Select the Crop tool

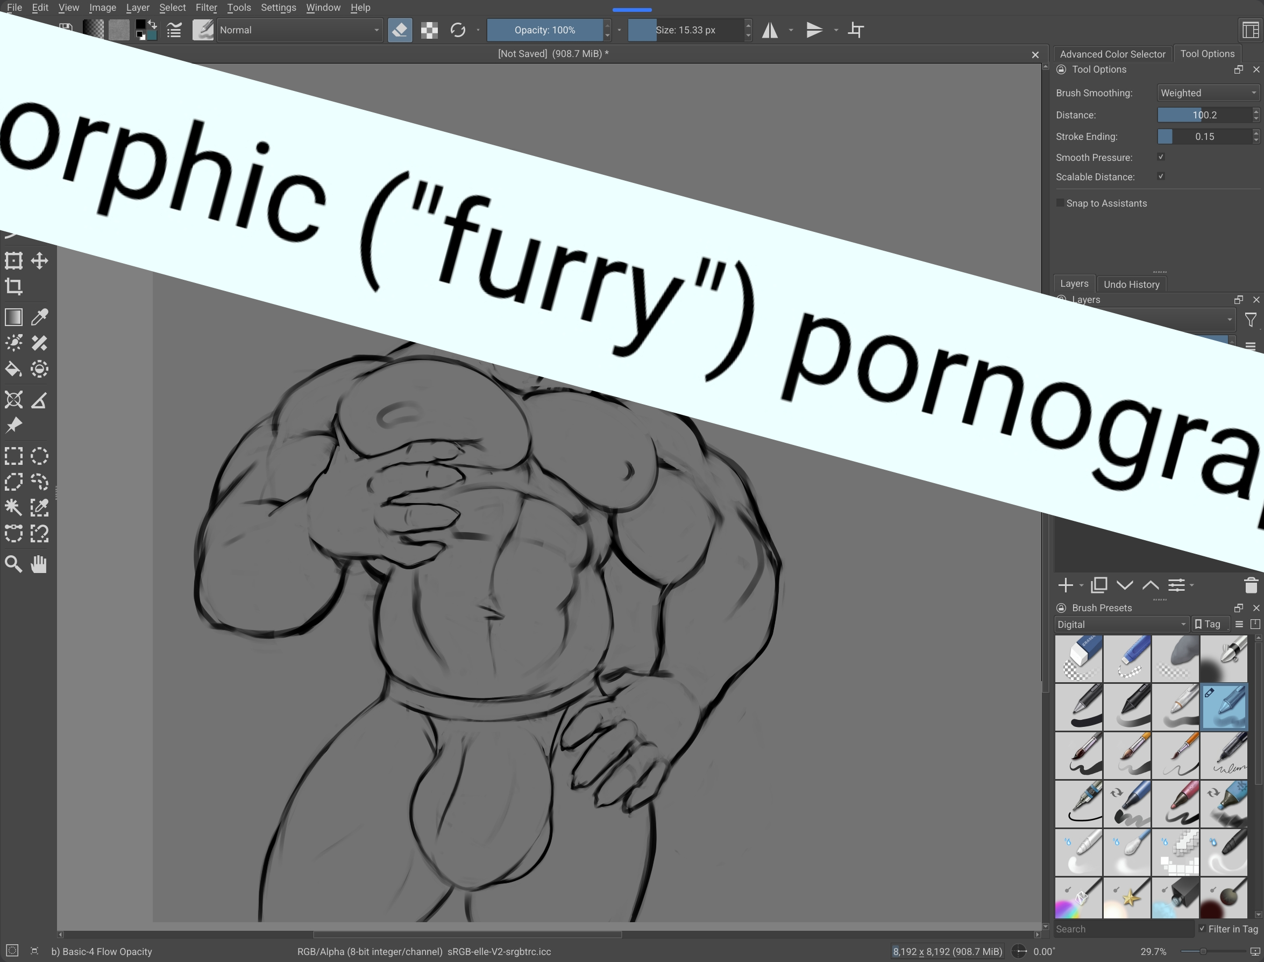(x=14, y=286)
